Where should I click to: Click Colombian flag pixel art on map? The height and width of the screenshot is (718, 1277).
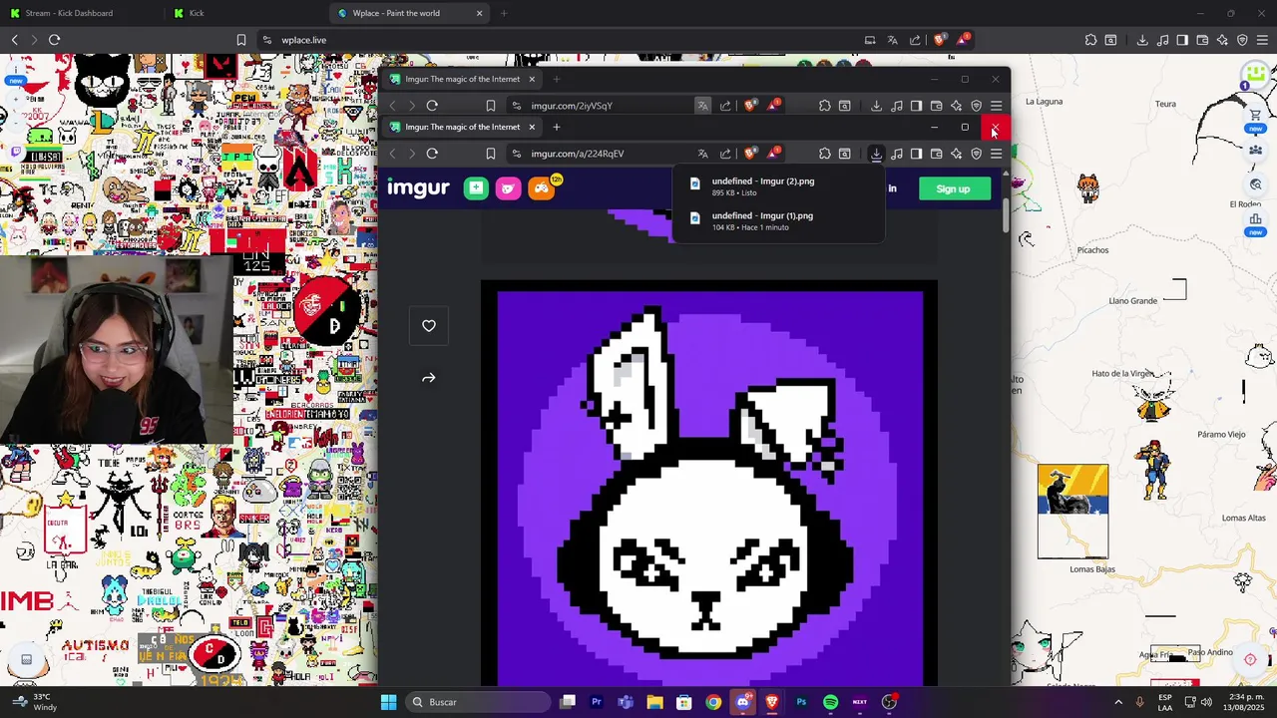point(1072,489)
